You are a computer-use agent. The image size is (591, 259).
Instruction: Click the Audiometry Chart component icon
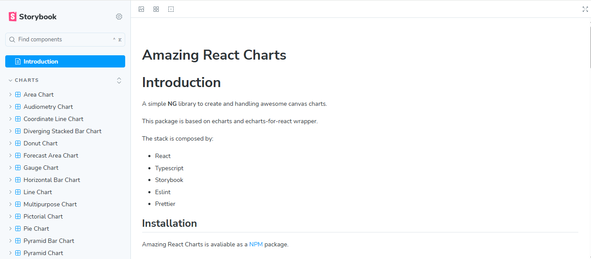coord(18,107)
